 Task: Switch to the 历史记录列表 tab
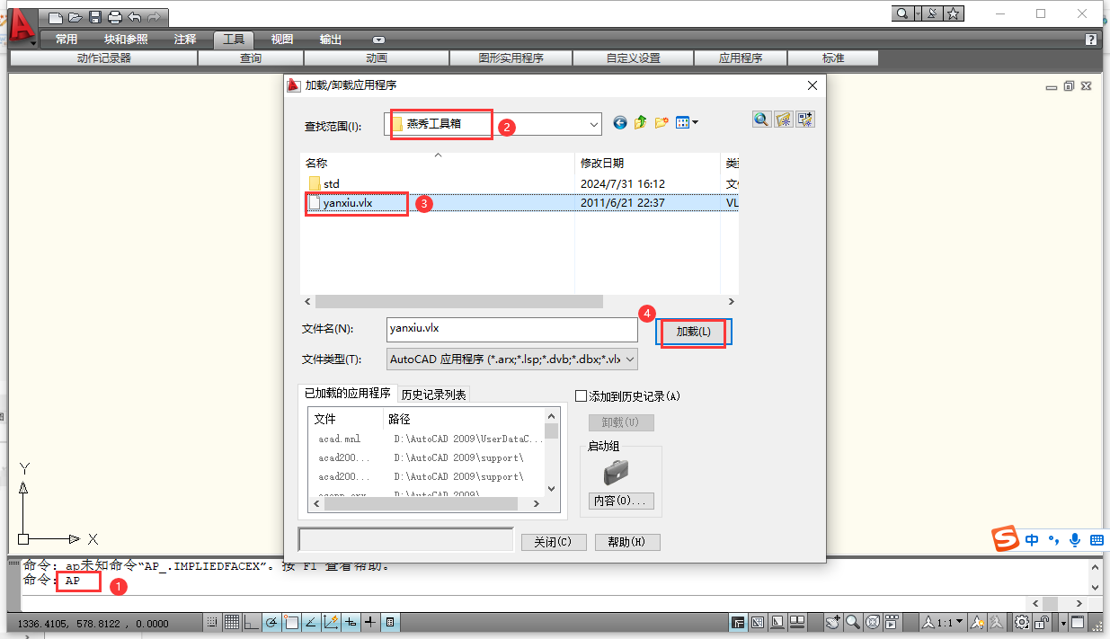[433, 395]
